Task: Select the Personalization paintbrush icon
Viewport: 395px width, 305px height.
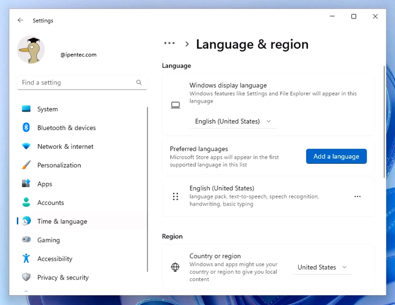Action: 26,165
